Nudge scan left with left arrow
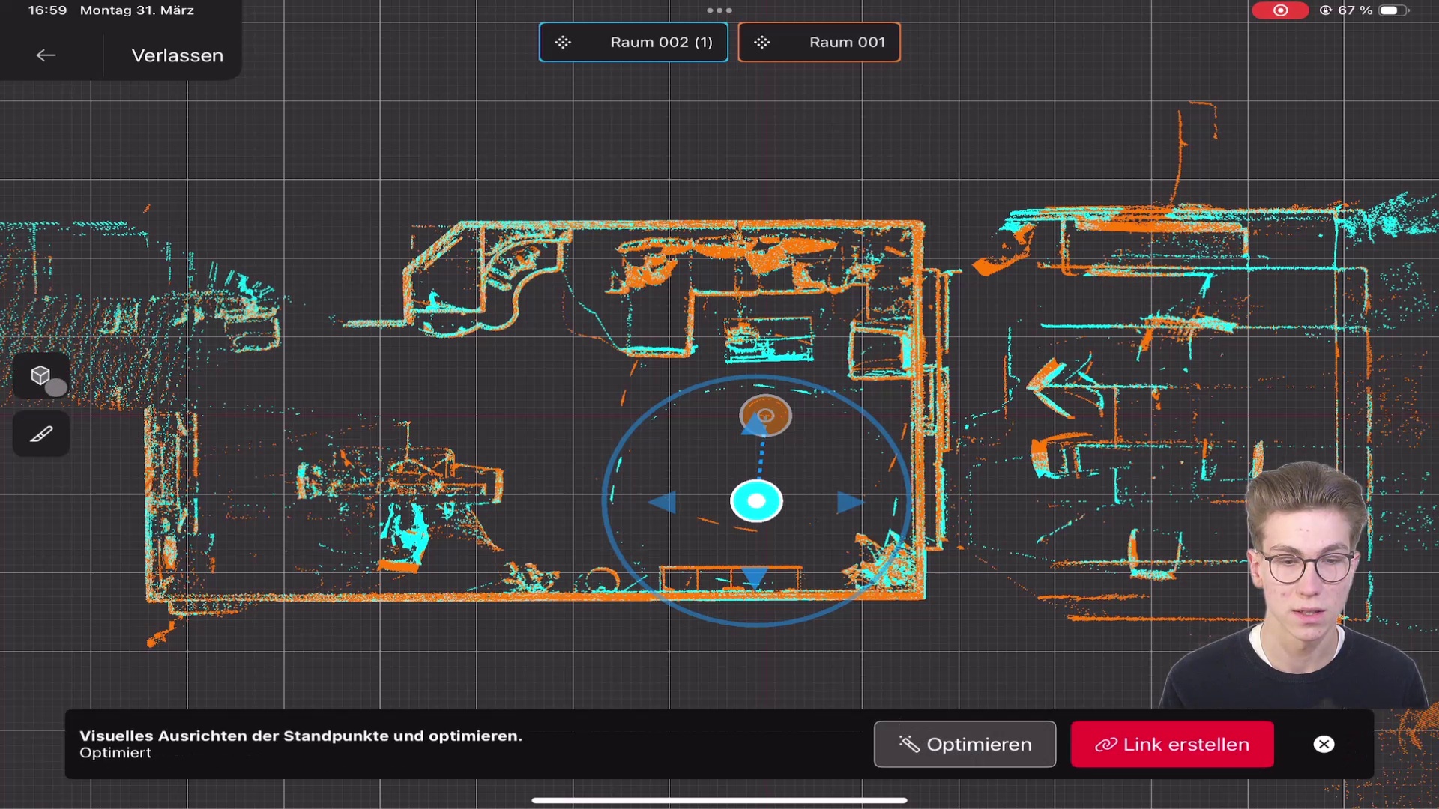Viewport: 1439px width, 809px height. (x=662, y=503)
